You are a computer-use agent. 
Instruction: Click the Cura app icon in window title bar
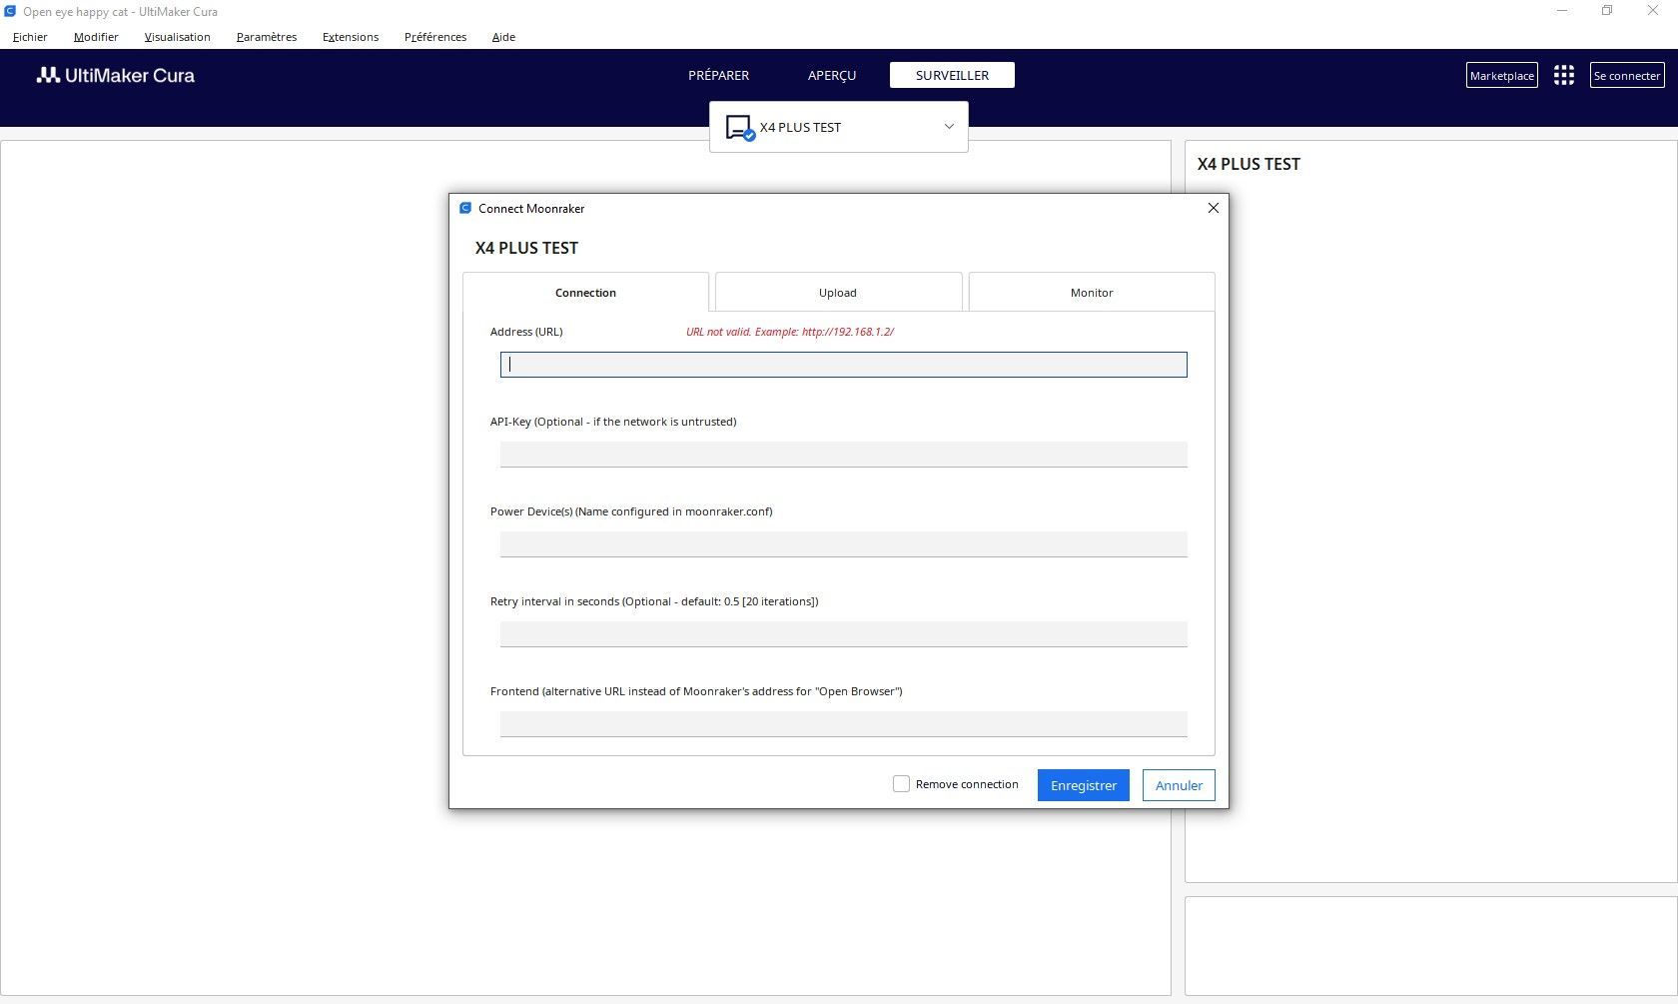(x=9, y=11)
